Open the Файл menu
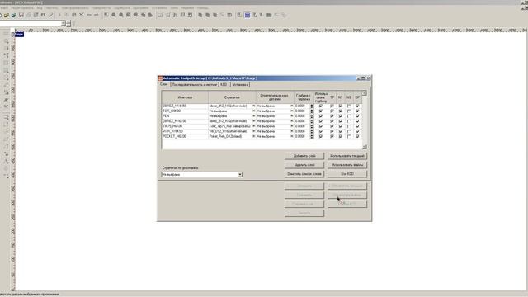528x297 pixels. click(4, 7)
